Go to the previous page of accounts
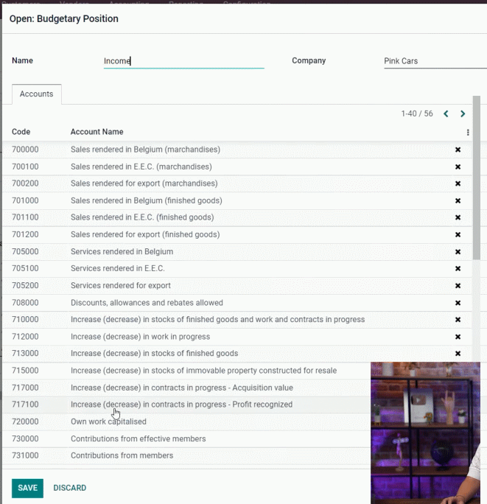The height and width of the screenshot is (504, 487). coord(446,113)
